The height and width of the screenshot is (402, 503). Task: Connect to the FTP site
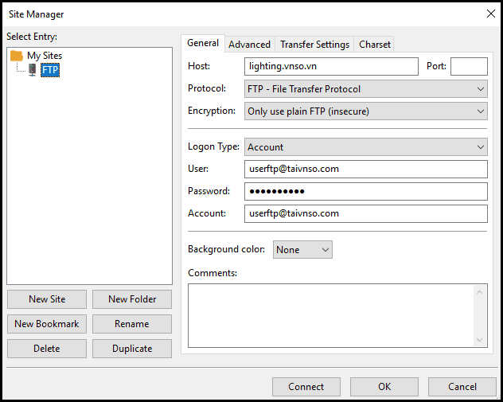click(x=306, y=387)
